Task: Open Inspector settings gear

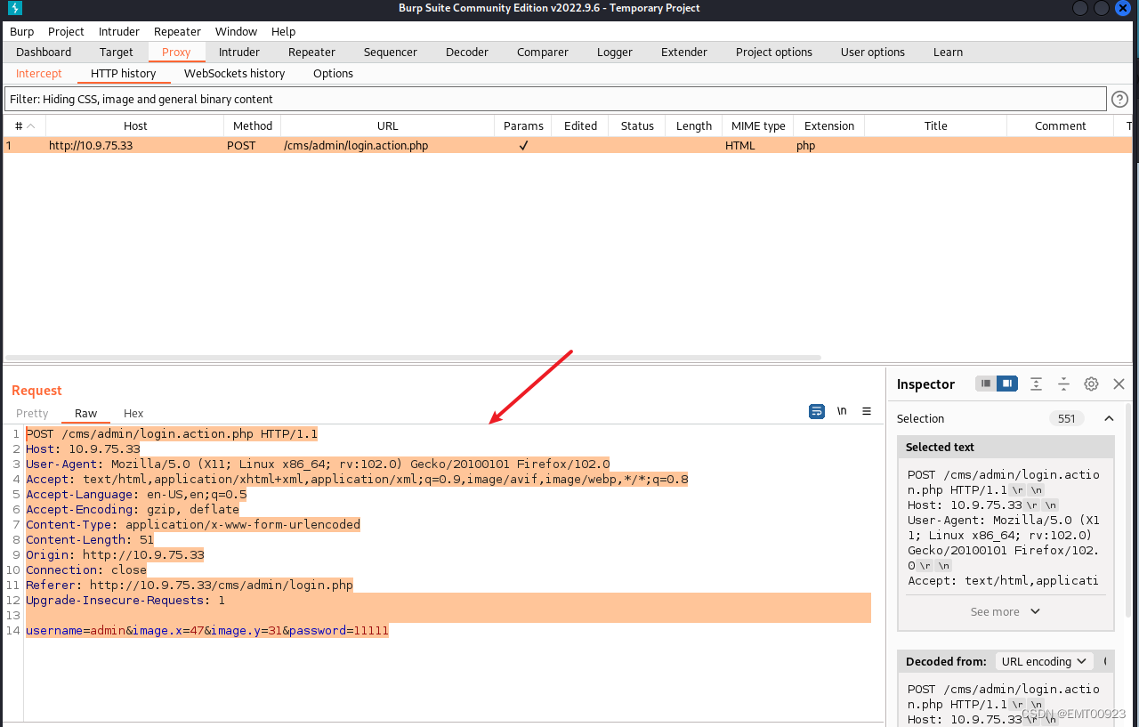Action: click(x=1091, y=384)
